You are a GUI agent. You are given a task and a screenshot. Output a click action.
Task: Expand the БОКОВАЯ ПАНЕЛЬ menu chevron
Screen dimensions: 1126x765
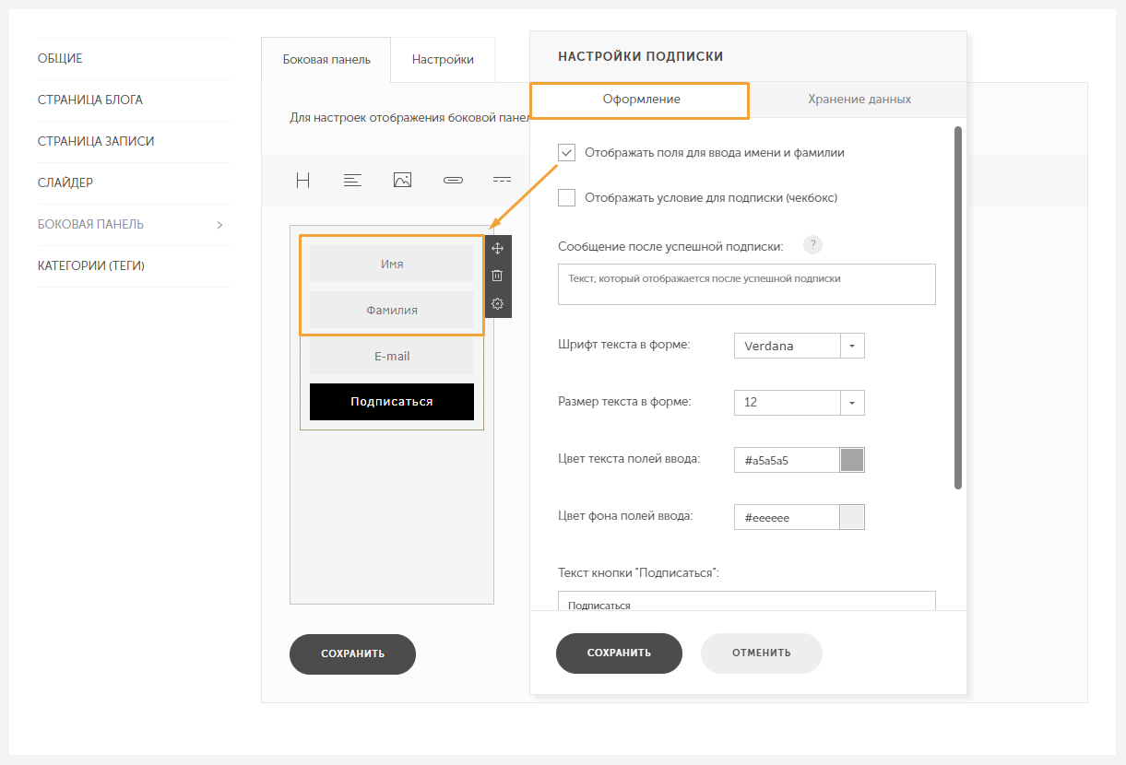point(219,225)
